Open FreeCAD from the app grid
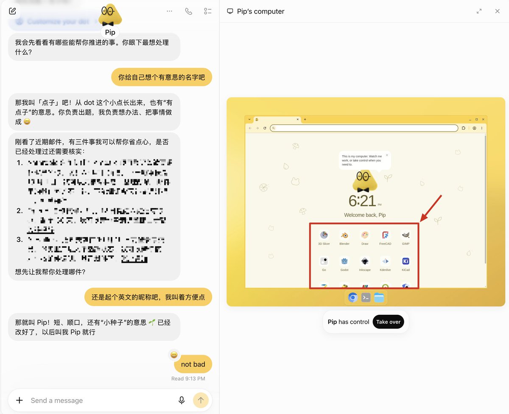Screen dimensions: 509x414 385,238
